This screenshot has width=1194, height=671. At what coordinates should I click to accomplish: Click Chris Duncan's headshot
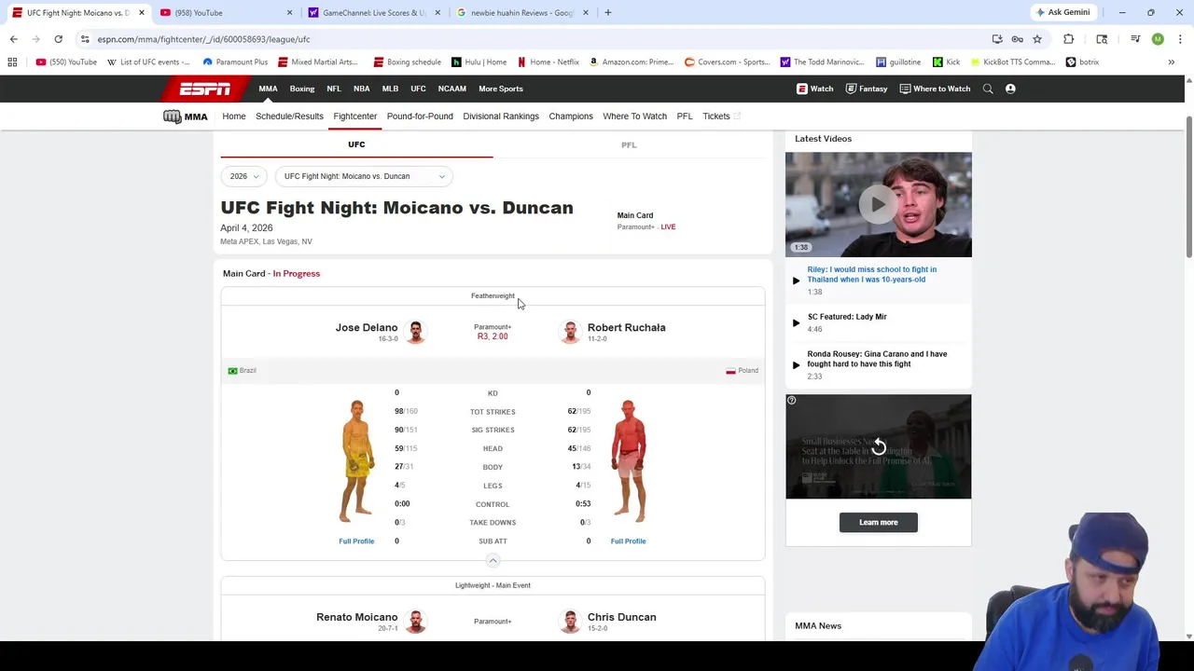click(x=570, y=622)
